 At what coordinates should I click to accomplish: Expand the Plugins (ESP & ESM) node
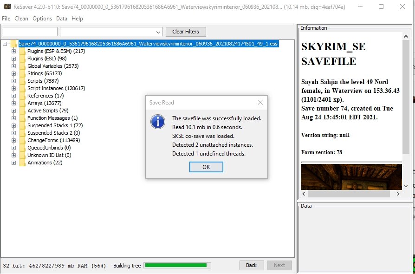tap(13, 52)
